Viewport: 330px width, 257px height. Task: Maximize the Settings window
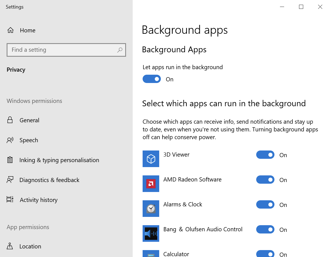click(301, 7)
